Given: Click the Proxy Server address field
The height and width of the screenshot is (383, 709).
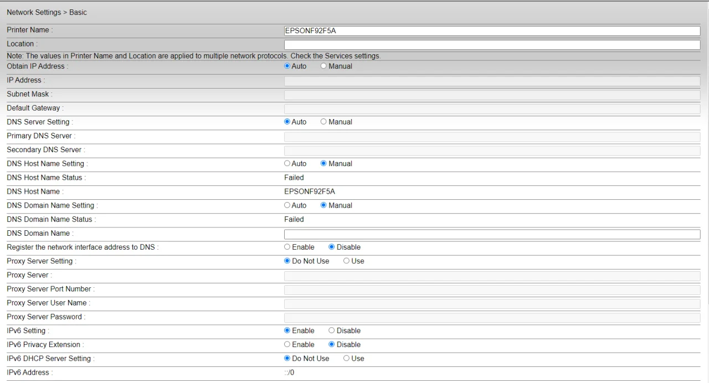Looking at the screenshot, I should click(x=492, y=276).
